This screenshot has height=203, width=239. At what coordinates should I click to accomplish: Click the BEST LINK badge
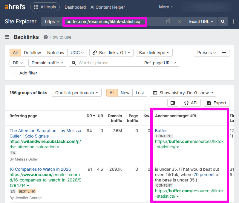click(27, 191)
